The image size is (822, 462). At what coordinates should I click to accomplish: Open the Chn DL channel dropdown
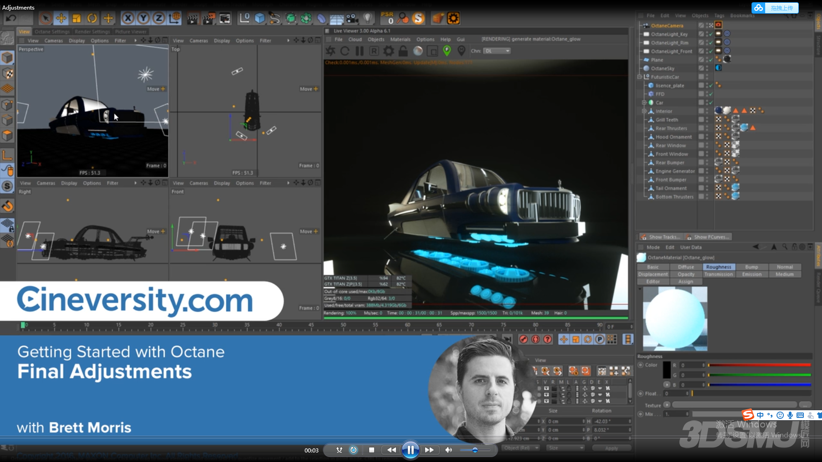click(x=497, y=51)
